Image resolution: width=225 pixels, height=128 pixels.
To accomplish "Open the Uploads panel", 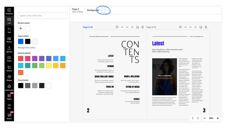I will [x=9, y=50].
